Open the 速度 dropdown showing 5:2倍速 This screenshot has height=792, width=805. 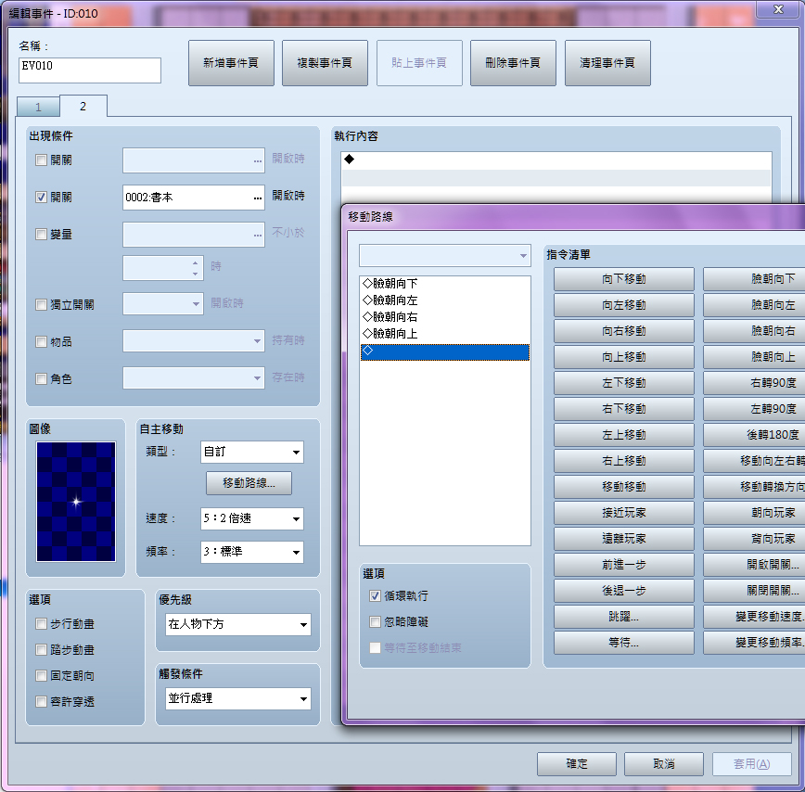point(252,519)
